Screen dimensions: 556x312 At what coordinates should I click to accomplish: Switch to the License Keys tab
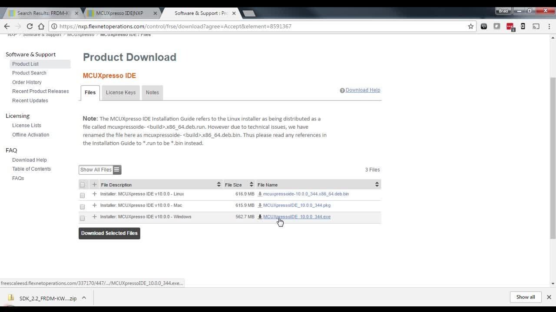coord(121,92)
